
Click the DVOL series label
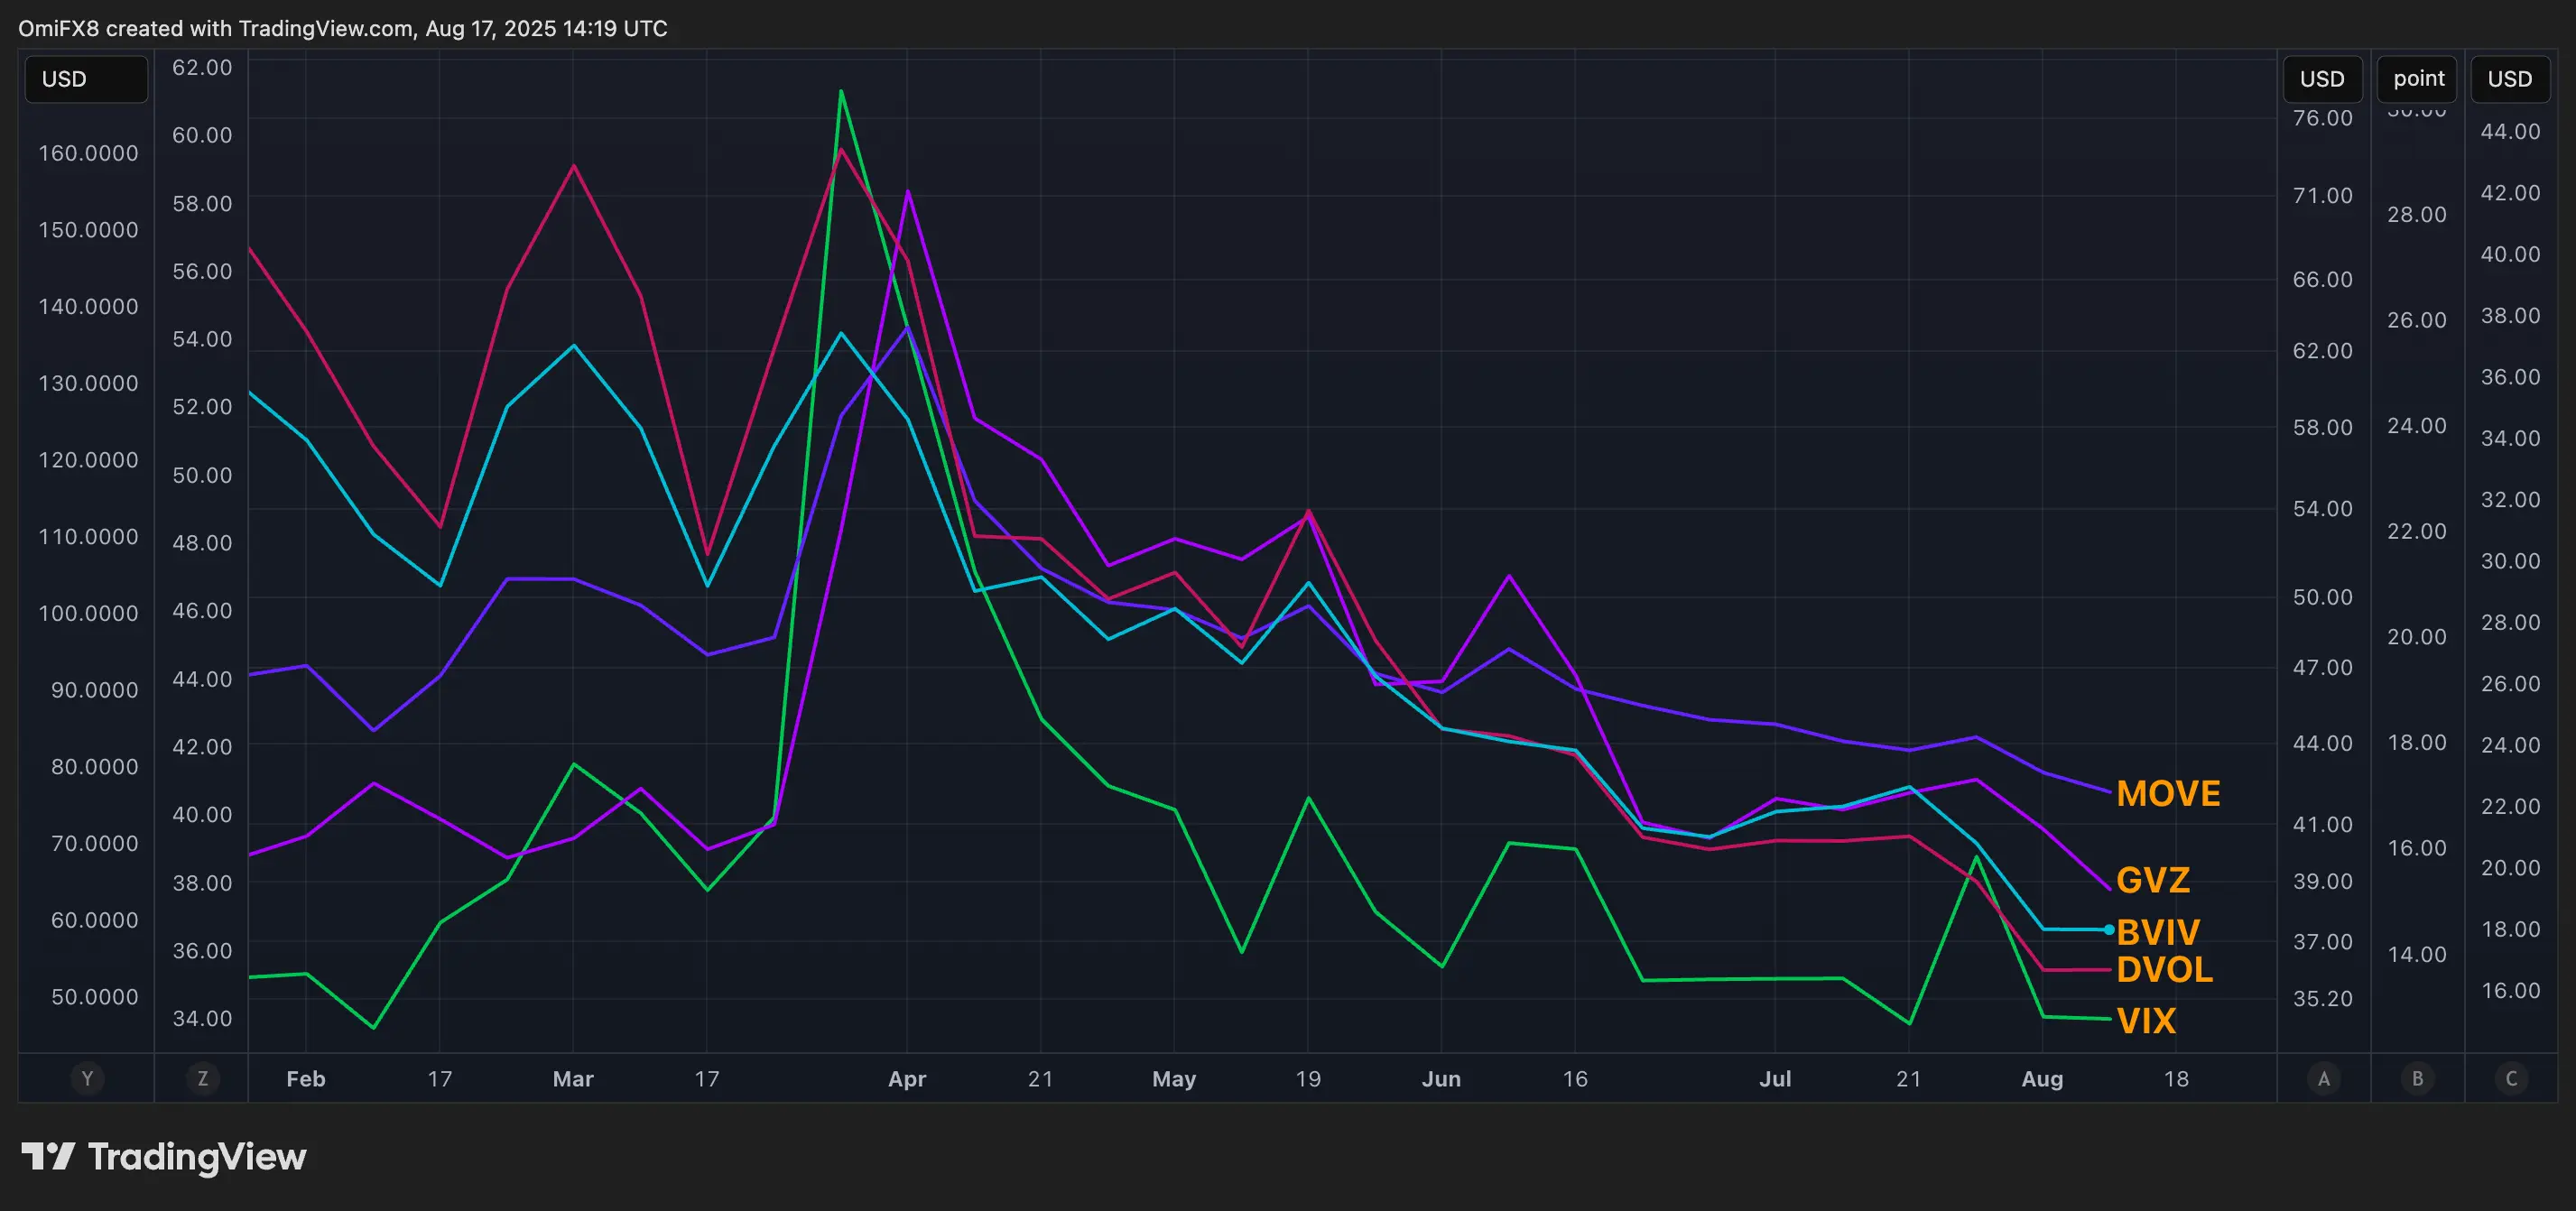(x=2165, y=970)
